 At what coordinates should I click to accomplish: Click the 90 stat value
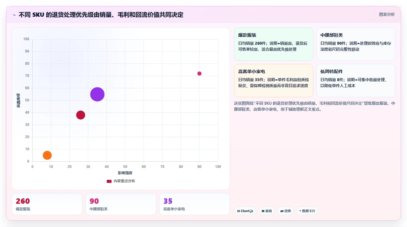coord(94,201)
